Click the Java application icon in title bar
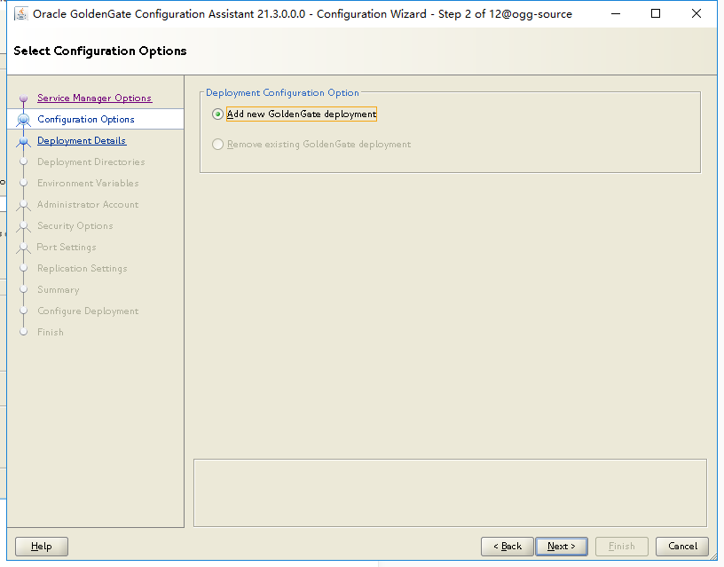The height and width of the screenshot is (567, 724). click(x=20, y=14)
